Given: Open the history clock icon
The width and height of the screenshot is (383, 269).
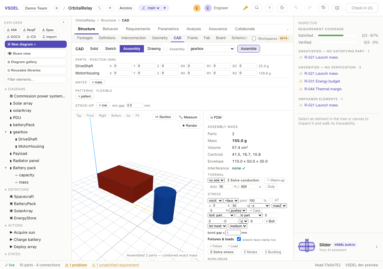Looking at the screenshot, I should pos(323,8).
